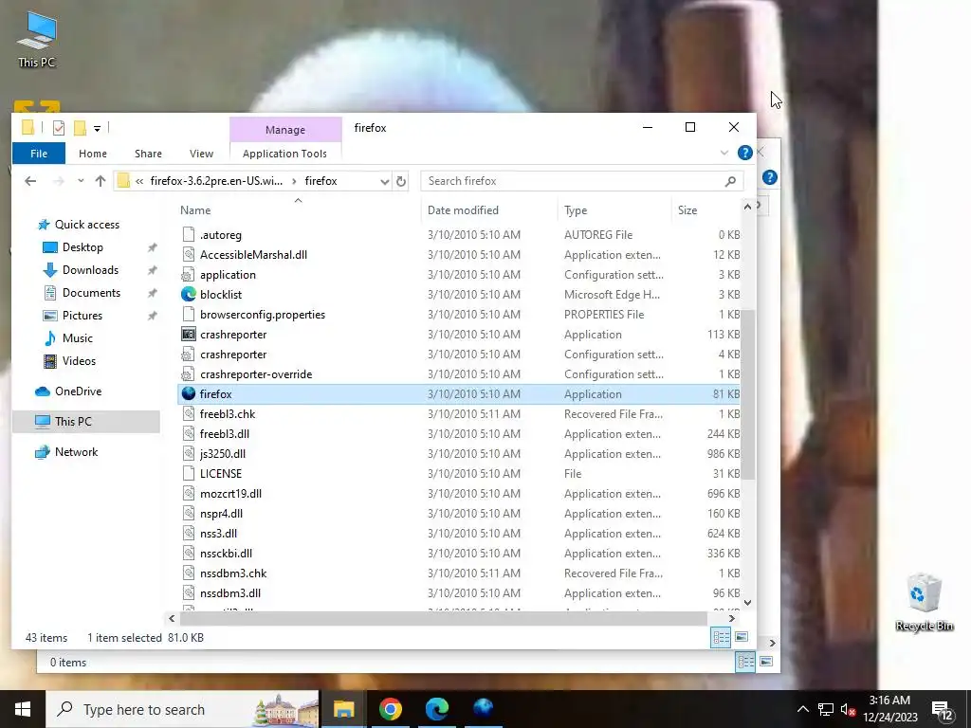Open Music in navigation pane
Viewport: 971px width, 728px height.
click(78, 338)
